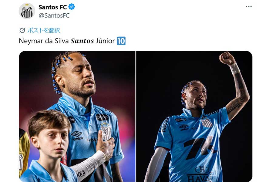Open the left photo with the boy
Screen dimensions: 273x182
coord(77,116)
